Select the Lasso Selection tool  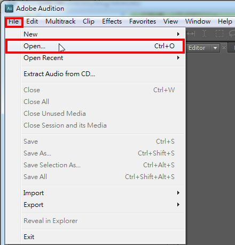[232, 33]
